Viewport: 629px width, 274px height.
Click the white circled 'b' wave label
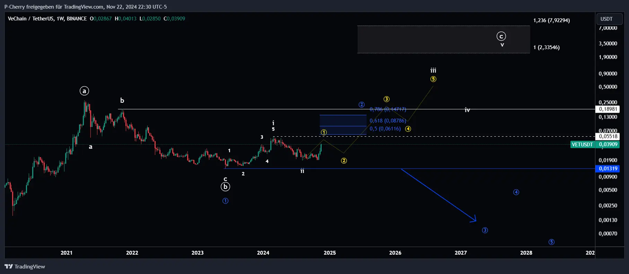point(225,187)
